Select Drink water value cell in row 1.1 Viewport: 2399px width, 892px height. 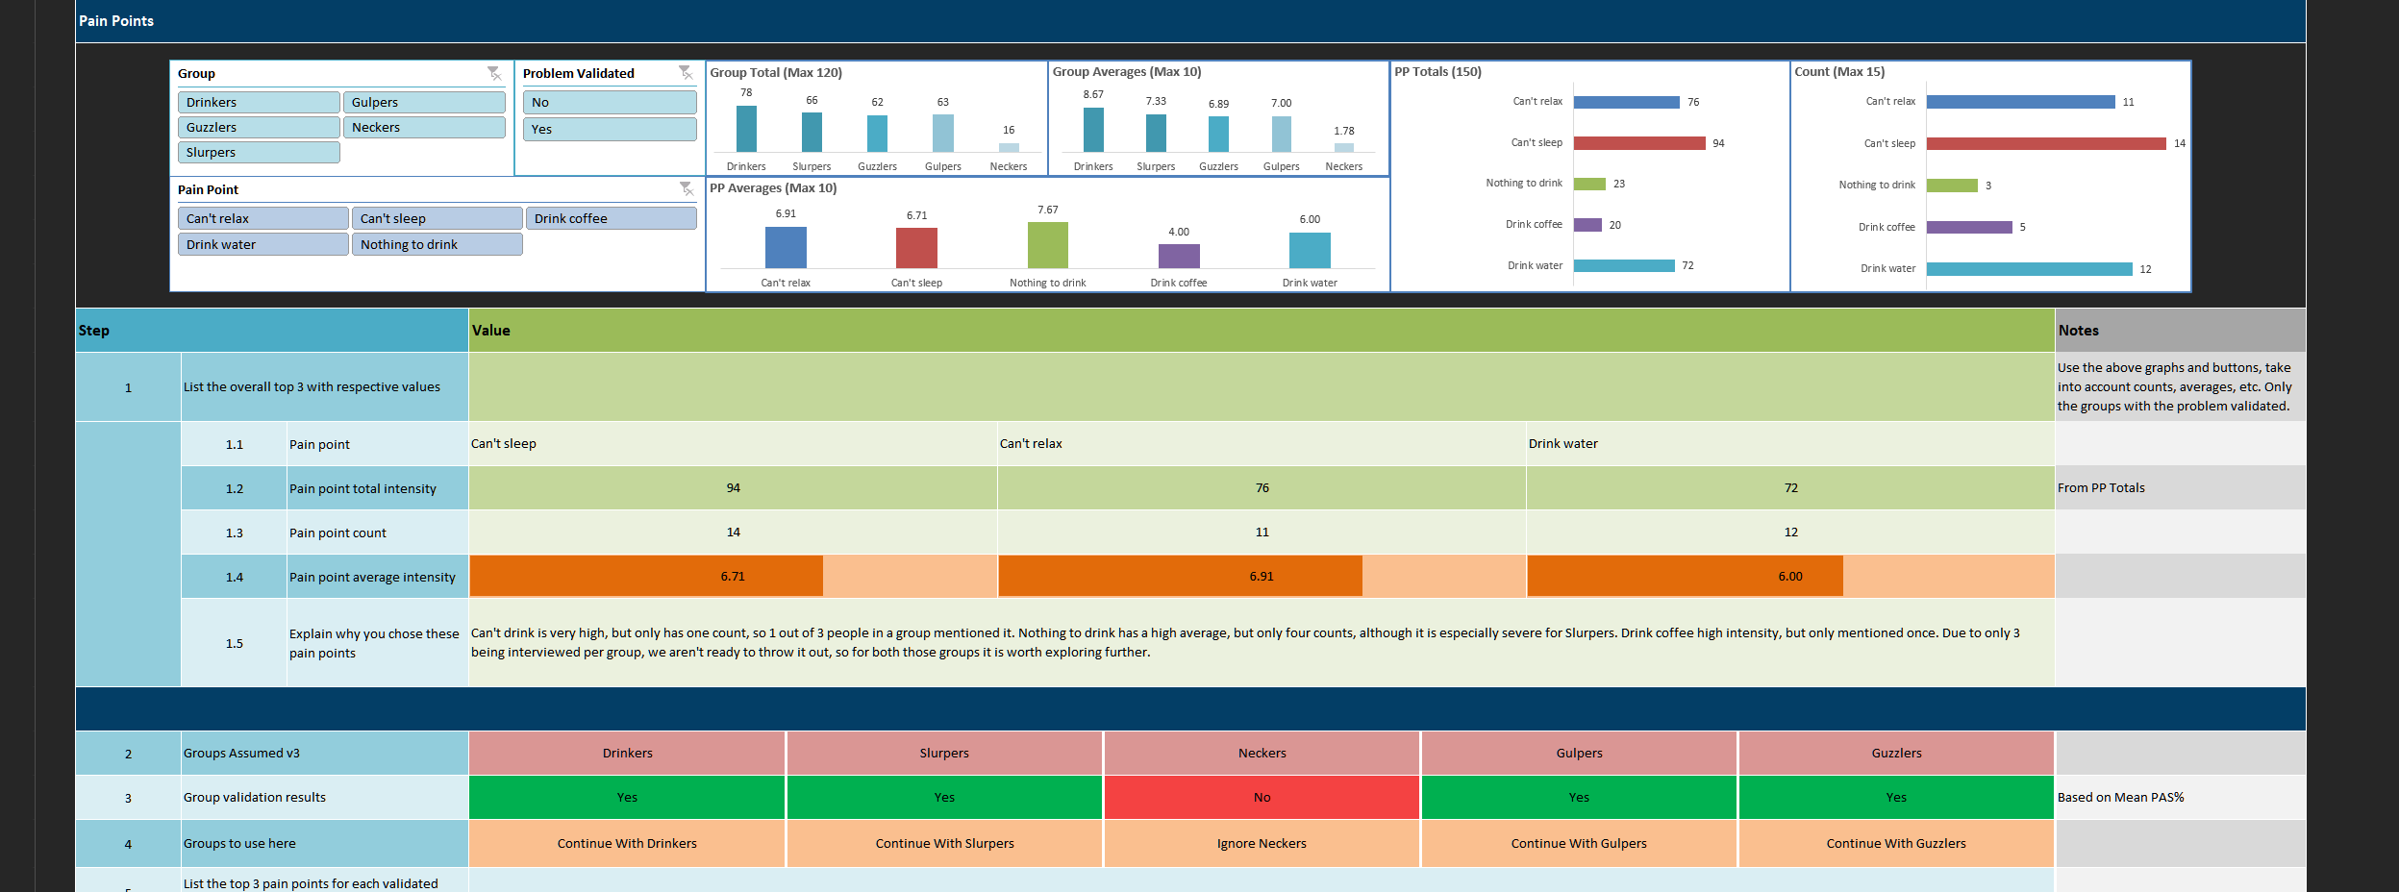pos(1790,443)
